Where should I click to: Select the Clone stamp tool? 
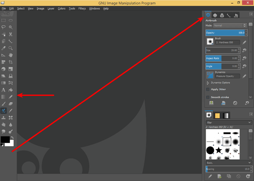[x=3, y=118]
